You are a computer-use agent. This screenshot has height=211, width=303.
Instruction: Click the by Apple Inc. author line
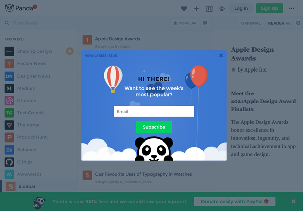249,70
